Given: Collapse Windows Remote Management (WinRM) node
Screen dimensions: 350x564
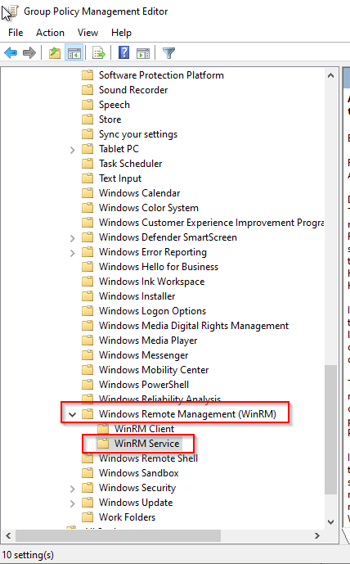Looking at the screenshot, I should [73, 414].
